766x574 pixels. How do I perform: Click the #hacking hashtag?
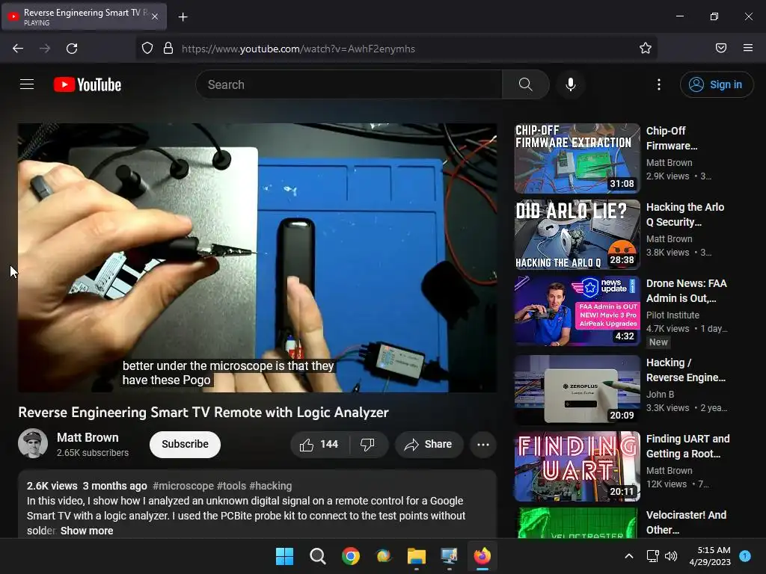pos(271,486)
